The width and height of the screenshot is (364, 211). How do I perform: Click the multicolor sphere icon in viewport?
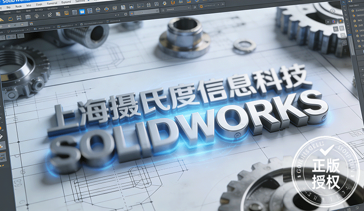(334, 21)
